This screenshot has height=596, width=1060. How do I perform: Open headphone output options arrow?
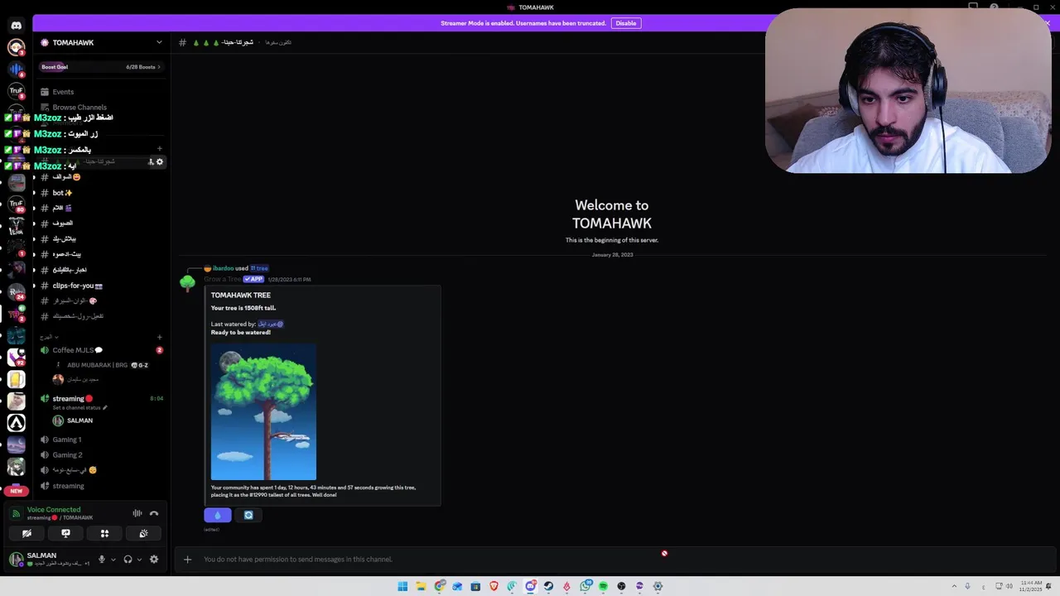[x=139, y=560]
